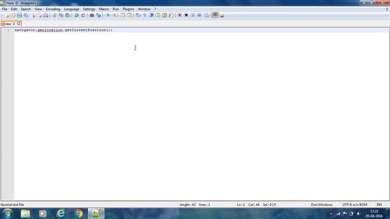Open the Replace dialog from the toolbar
Viewport: 390px width, 219px height.
99,15
